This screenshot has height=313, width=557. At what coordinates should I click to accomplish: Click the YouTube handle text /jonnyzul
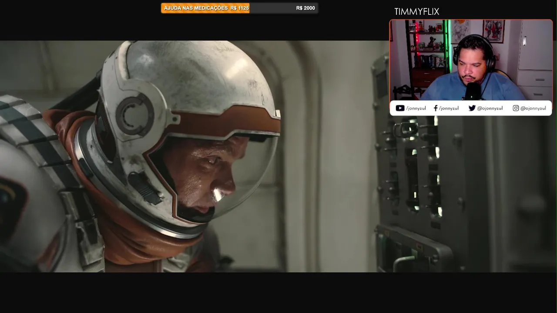[416, 108]
